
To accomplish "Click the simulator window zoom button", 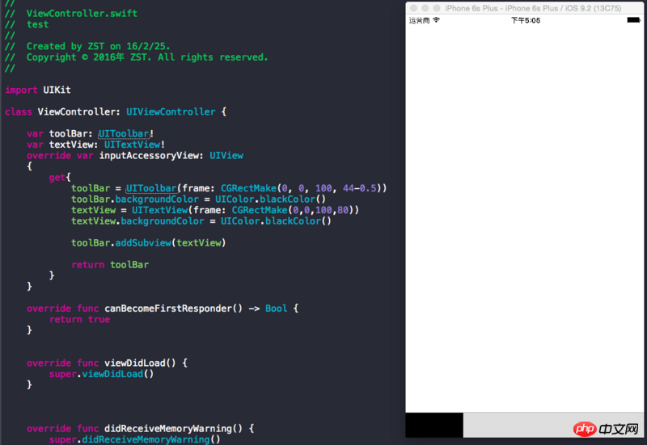I will (437, 8).
